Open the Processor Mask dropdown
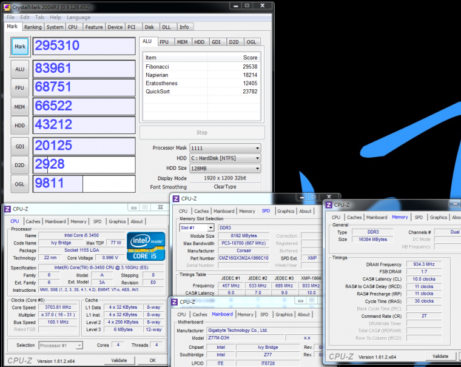The image size is (461, 367). click(x=225, y=148)
